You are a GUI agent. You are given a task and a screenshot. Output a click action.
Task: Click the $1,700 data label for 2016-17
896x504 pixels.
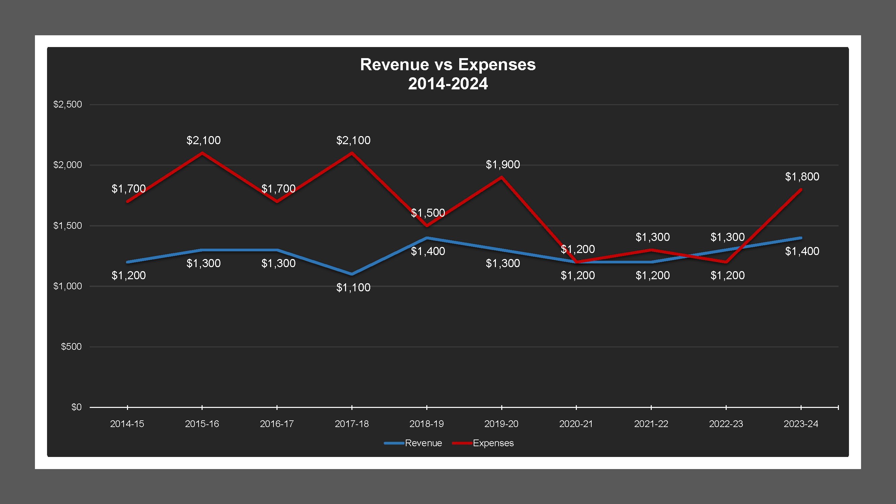click(x=279, y=189)
